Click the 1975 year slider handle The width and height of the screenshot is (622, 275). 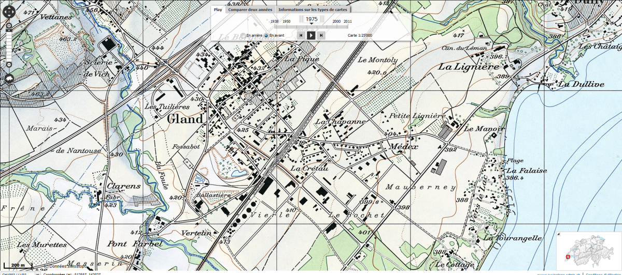(312, 19)
